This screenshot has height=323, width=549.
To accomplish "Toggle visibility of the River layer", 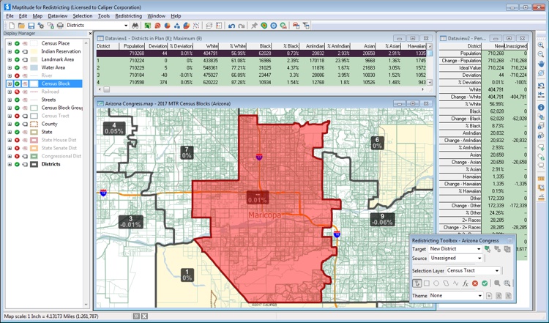I will (17, 75).
